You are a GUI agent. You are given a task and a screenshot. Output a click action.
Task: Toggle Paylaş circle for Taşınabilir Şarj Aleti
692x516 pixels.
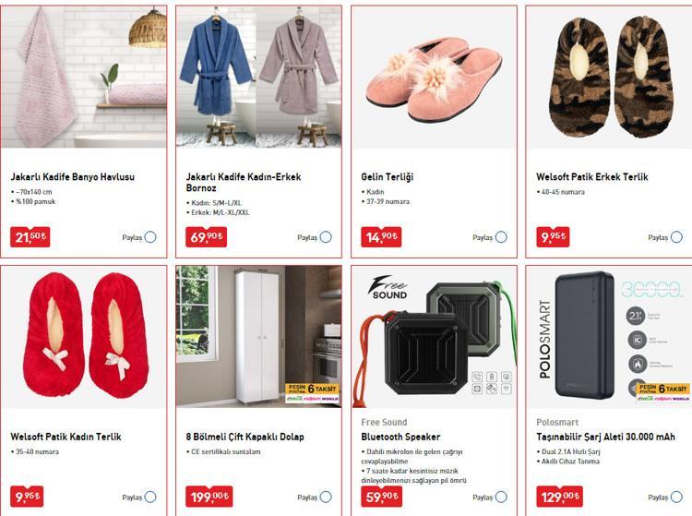pyautogui.click(x=676, y=497)
